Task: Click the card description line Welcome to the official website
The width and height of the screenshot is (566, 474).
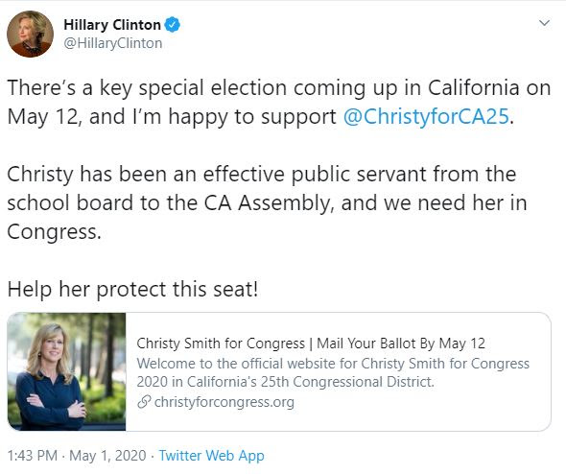Action: click(x=333, y=363)
